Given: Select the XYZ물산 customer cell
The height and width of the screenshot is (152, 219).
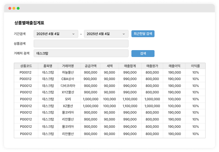Looking at the screenshot, I should [x=68, y=92].
